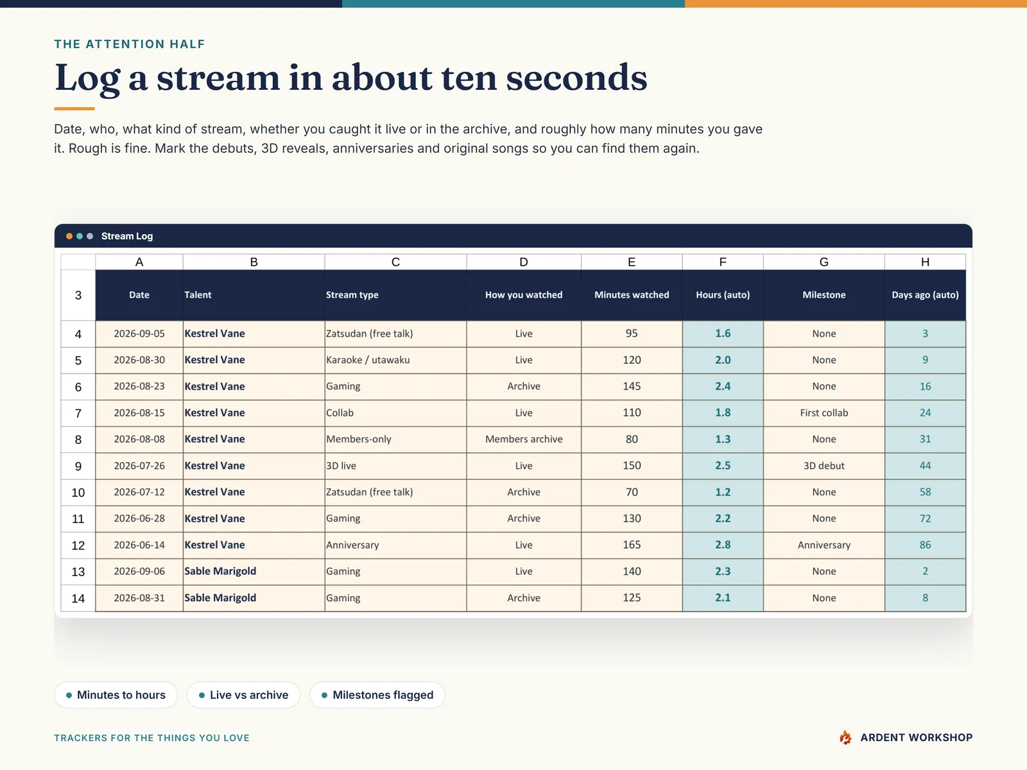Click the 'Members-only' cell

click(x=395, y=439)
